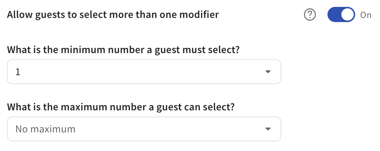This screenshot has height=151, width=380.
Task: Click the minimum dropdown's arrow
Action: pos(267,72)
